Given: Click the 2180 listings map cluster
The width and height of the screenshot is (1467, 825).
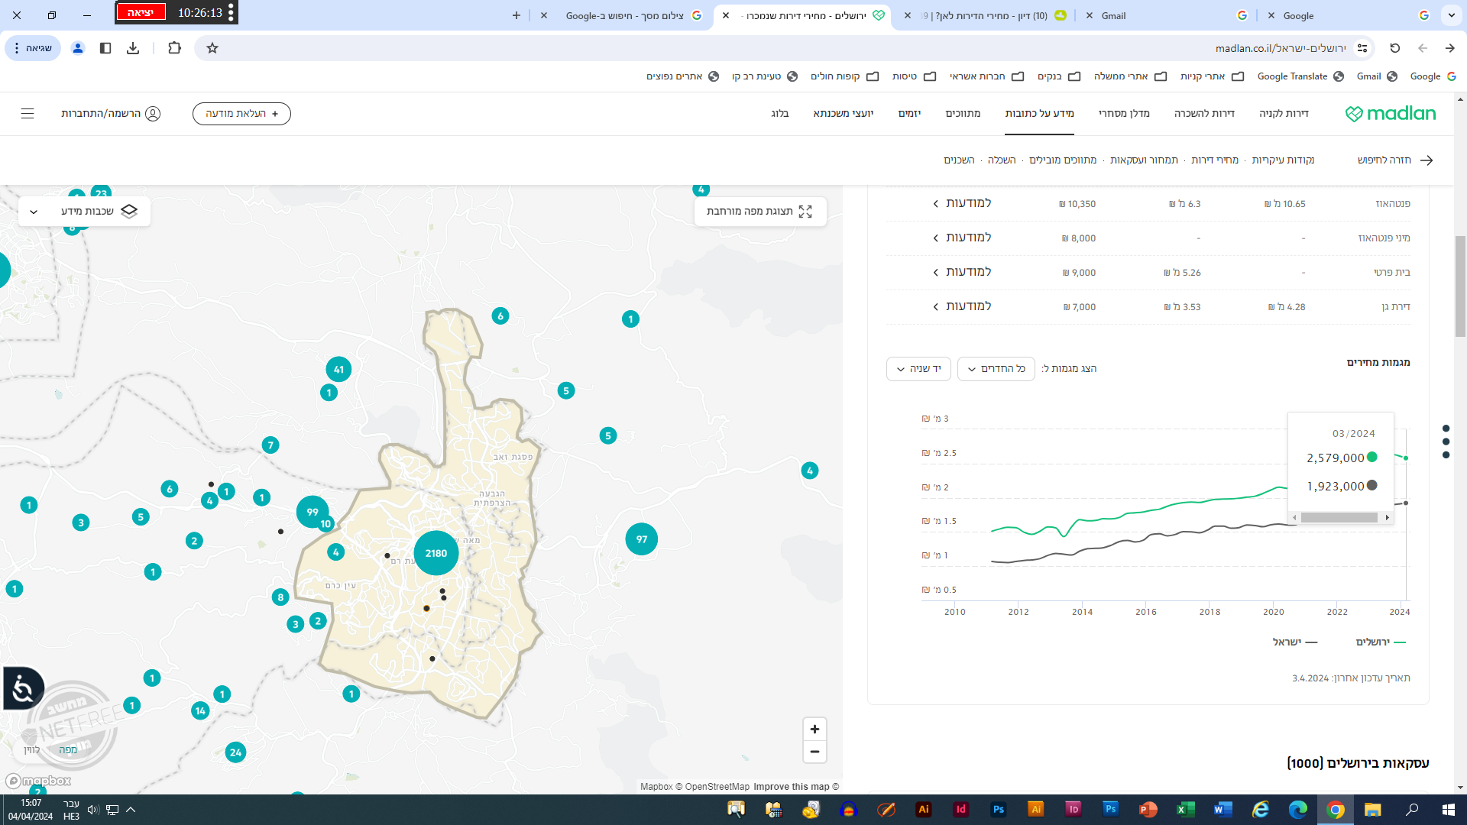Looking at the screenshot, I should (436, 553).
